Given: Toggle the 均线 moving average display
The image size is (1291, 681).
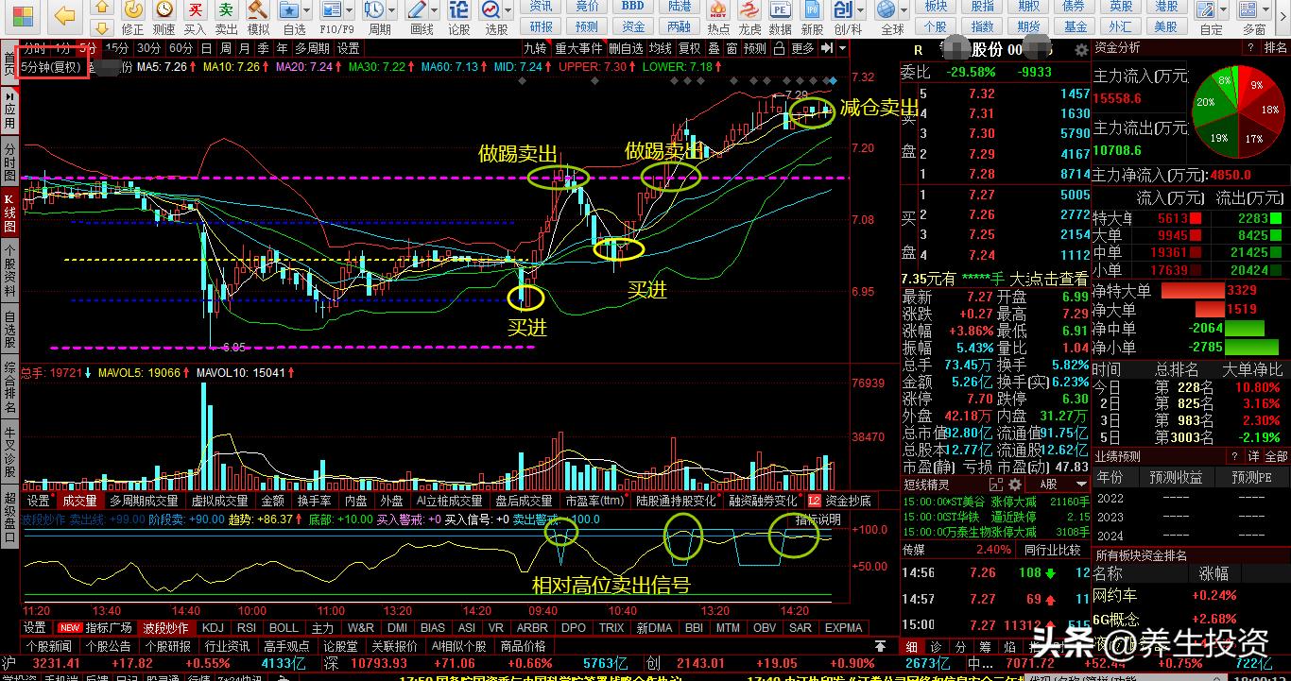Looking at the screenshot, I should tap(661, 48).
